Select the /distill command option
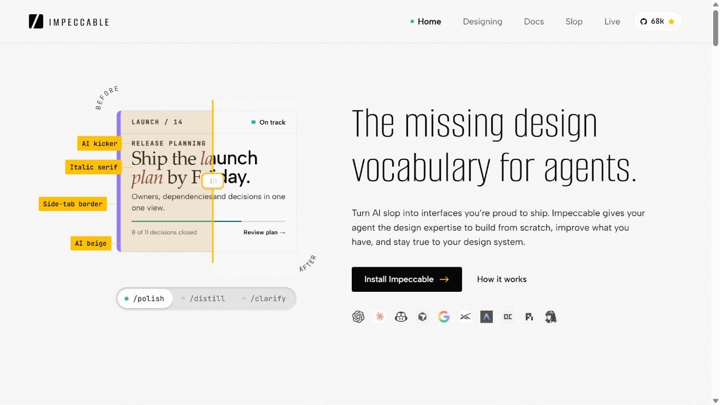 [x=203, y=299]
